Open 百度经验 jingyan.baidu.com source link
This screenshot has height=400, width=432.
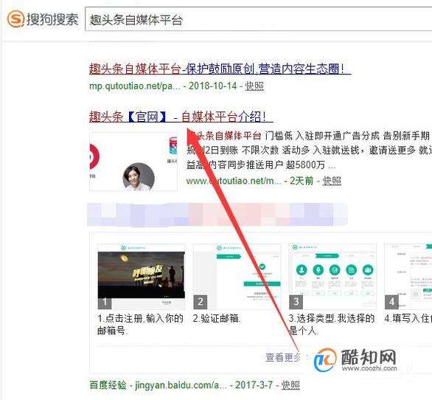pyautogui.click(x=158, y=385)
